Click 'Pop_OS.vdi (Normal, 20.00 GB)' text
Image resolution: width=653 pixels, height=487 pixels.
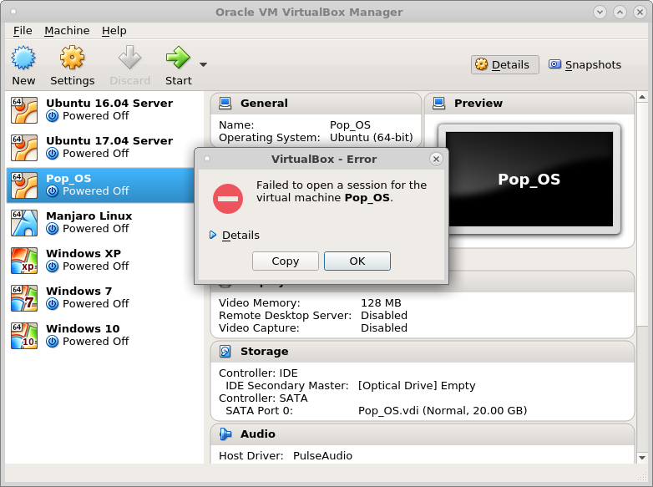point(443,411)
